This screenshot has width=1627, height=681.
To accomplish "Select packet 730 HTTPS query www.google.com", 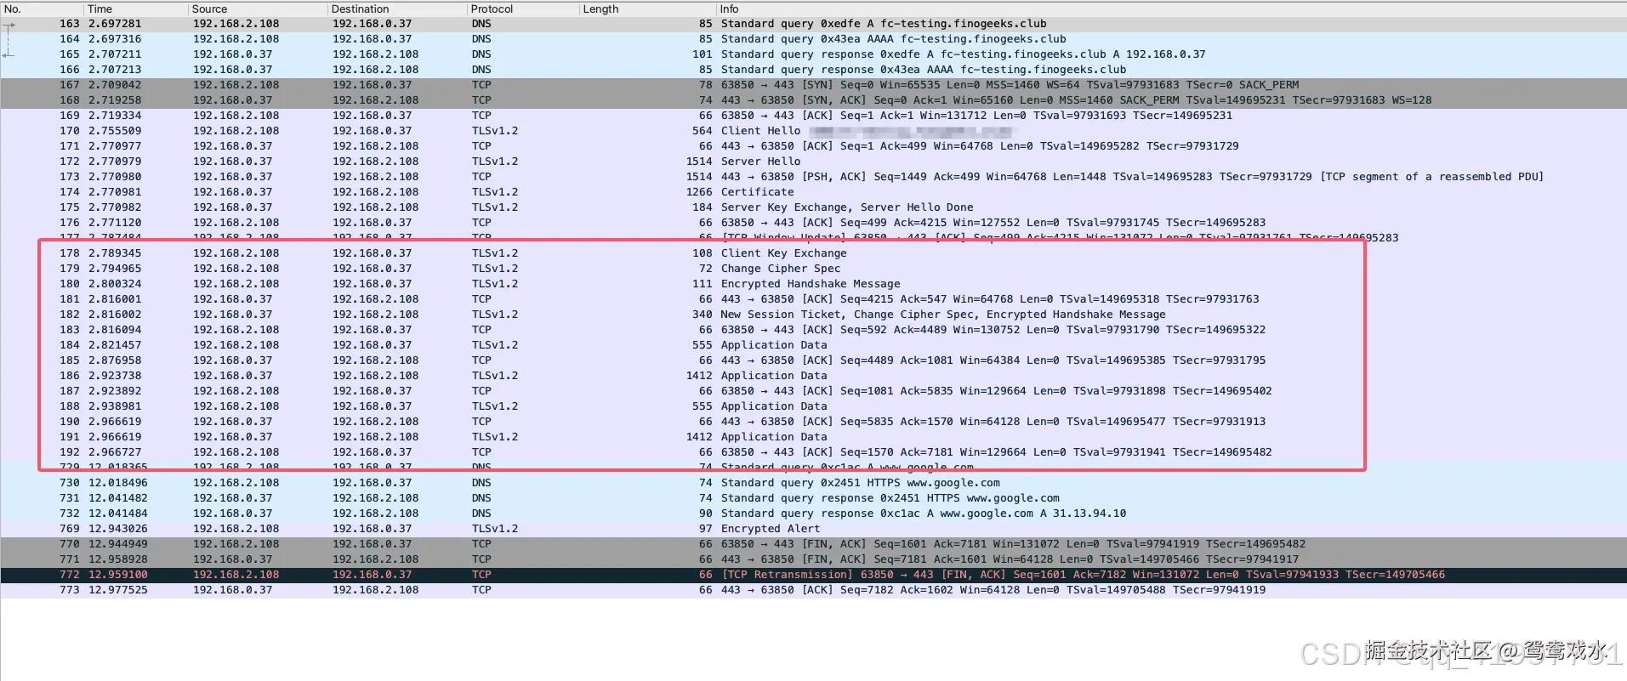I will click(813, 483).
